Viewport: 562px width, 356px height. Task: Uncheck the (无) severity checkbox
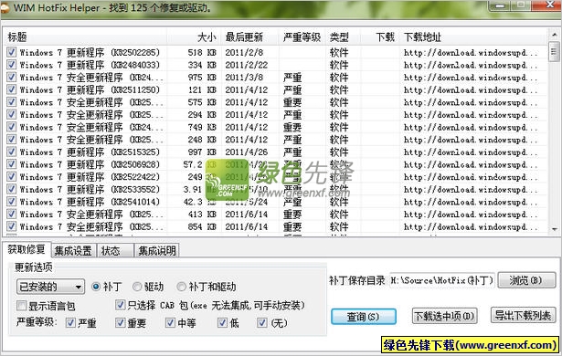pos(262,323)
